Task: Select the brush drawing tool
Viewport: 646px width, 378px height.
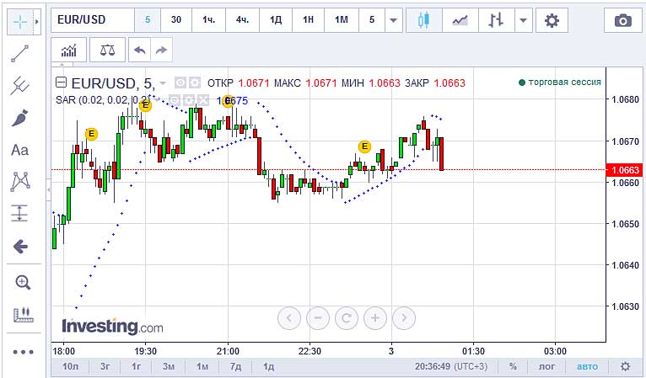Action: click(x=20, y=118)
